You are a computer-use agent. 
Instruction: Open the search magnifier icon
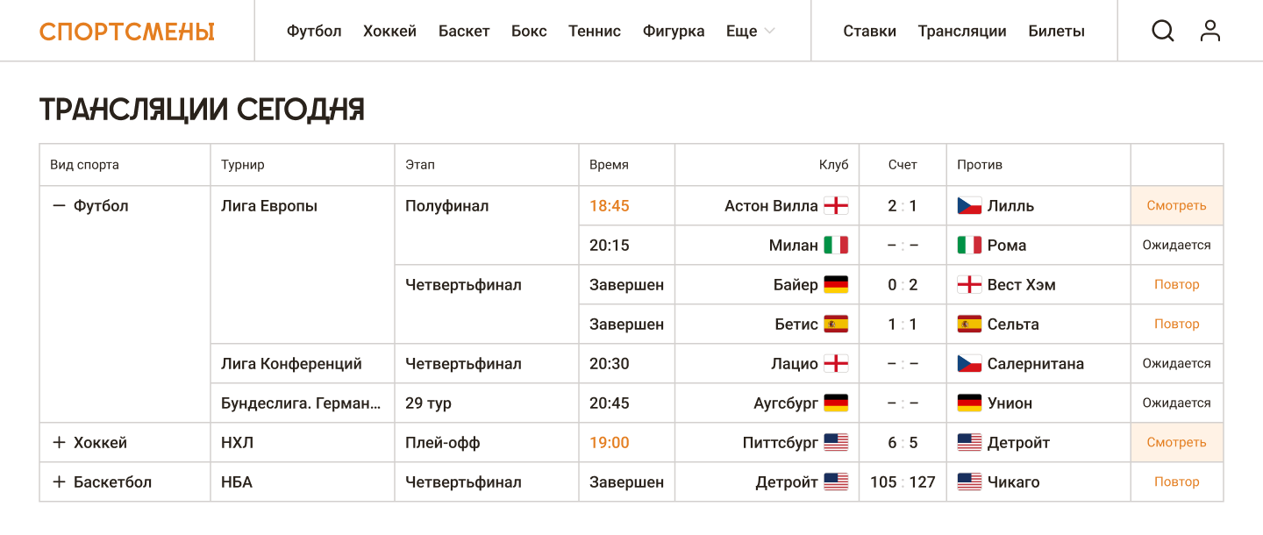1162,32
